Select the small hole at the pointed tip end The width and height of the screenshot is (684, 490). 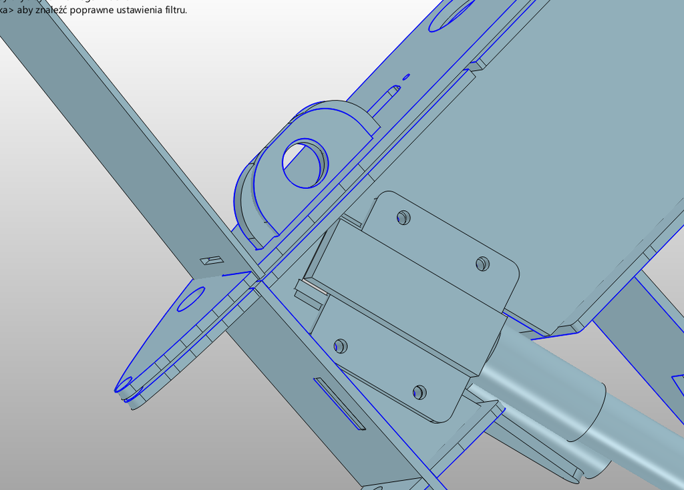[x=124, y=385]
